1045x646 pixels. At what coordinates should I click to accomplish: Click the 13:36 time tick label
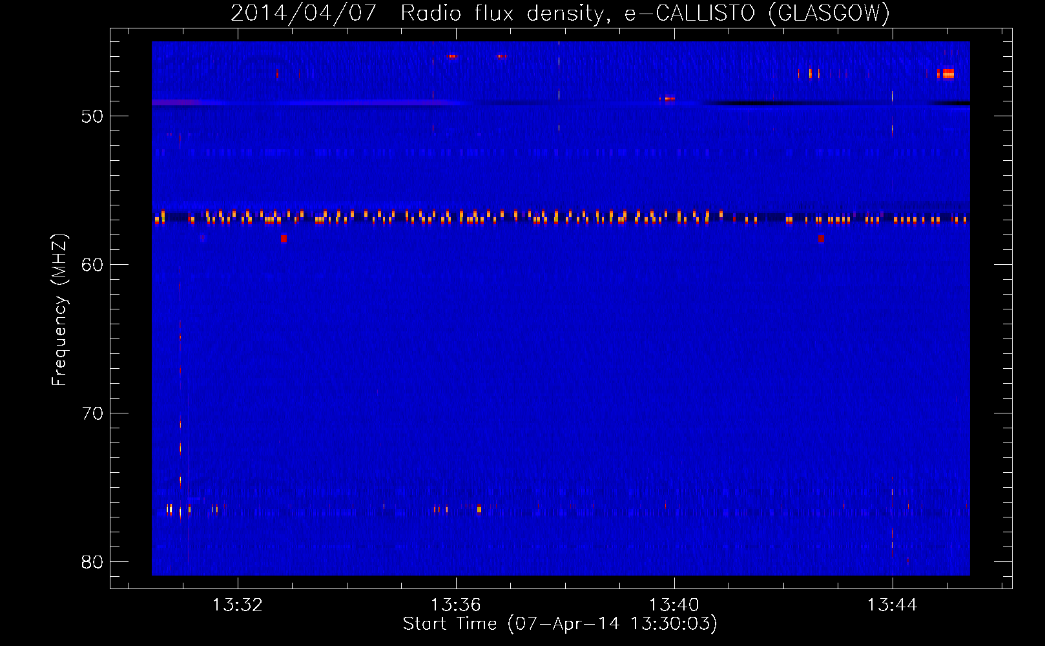click(x=456, y=605)
